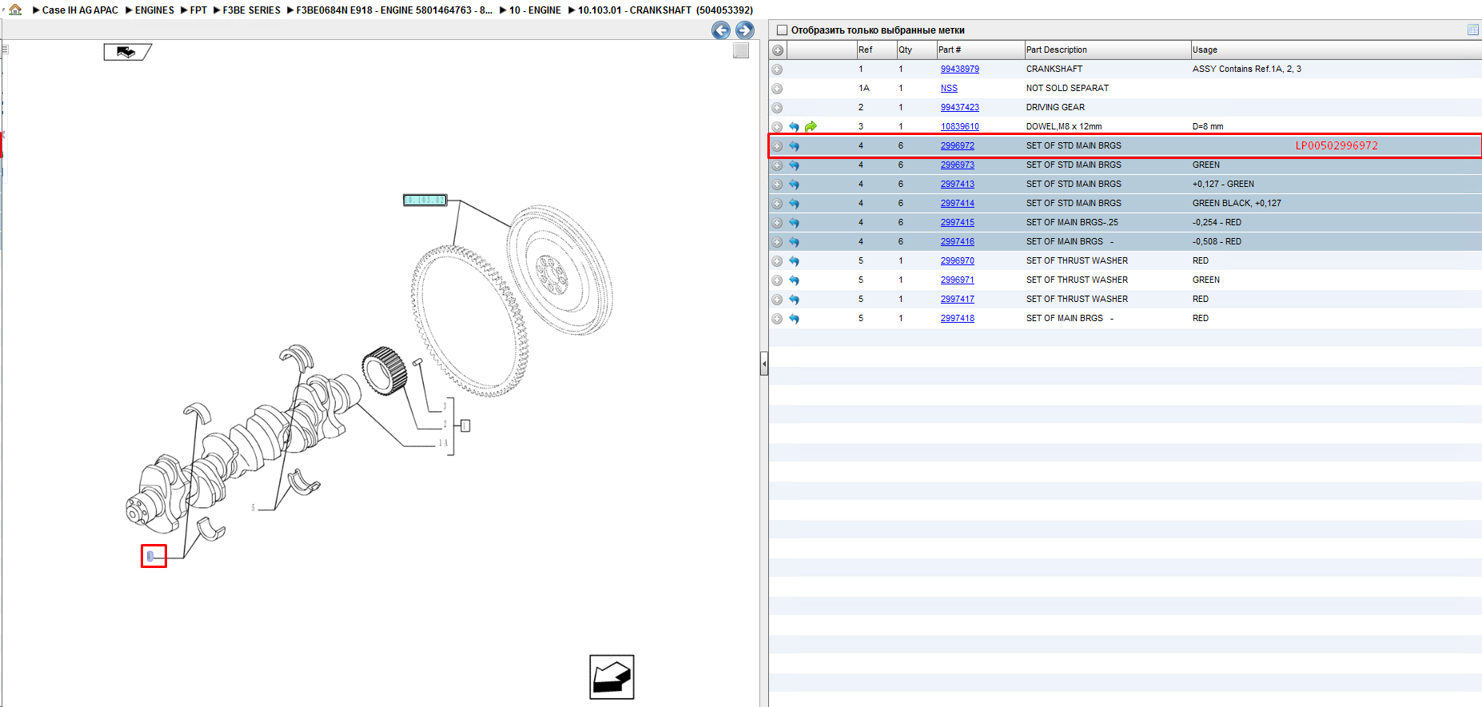Click the blue arrow icon in the DOWEL row

pos(794,127)
